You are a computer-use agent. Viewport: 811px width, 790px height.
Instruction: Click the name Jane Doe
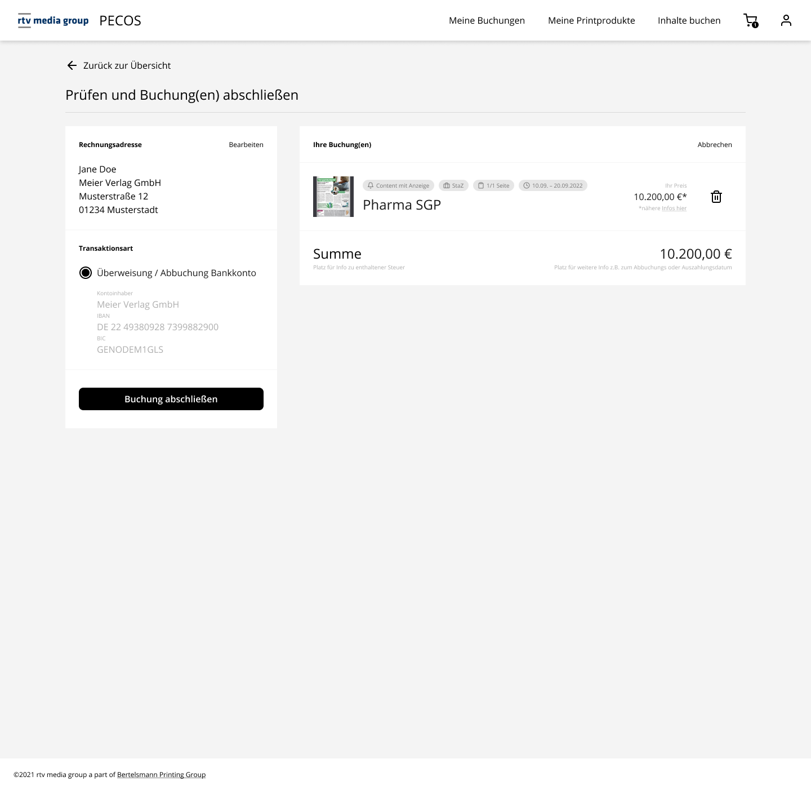[x=97, y=169]
